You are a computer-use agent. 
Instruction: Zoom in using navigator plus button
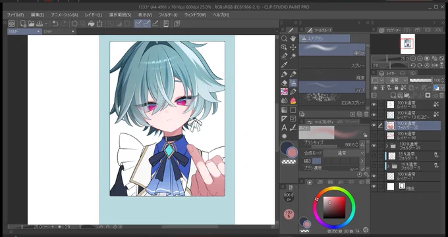420,58
